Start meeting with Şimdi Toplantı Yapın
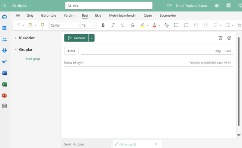 click(191, 6)
